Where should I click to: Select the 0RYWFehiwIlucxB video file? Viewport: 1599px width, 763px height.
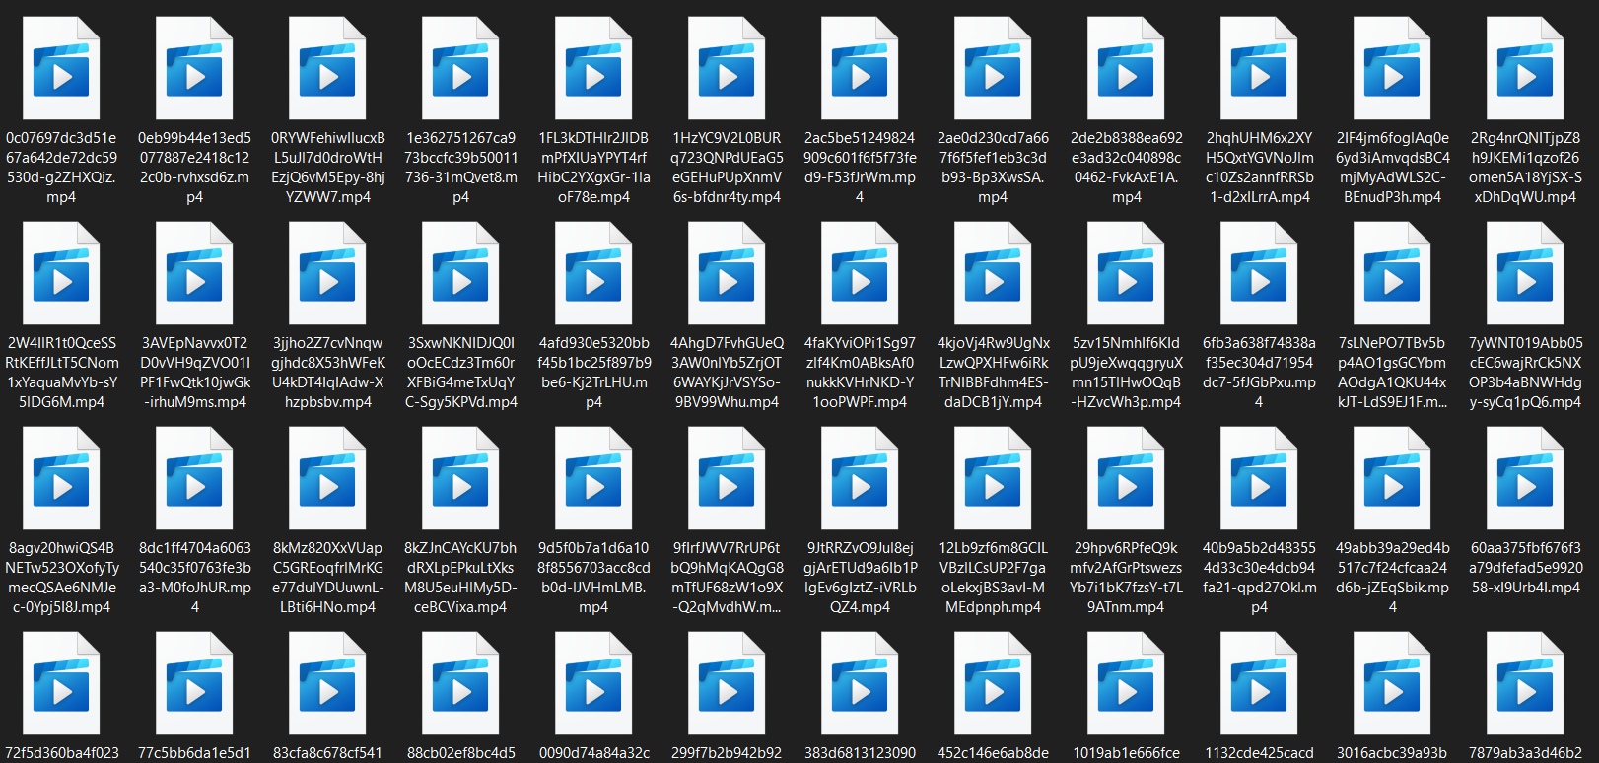click(x=327, y=69)
